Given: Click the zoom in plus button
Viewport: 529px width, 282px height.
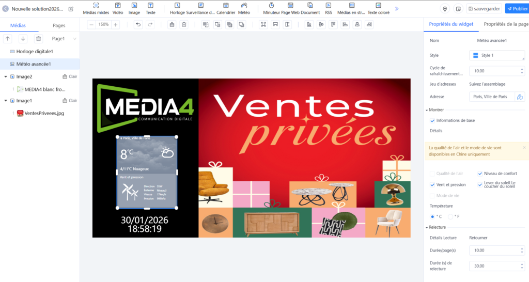Looking at the screenshot, I should tap(116, 24).
